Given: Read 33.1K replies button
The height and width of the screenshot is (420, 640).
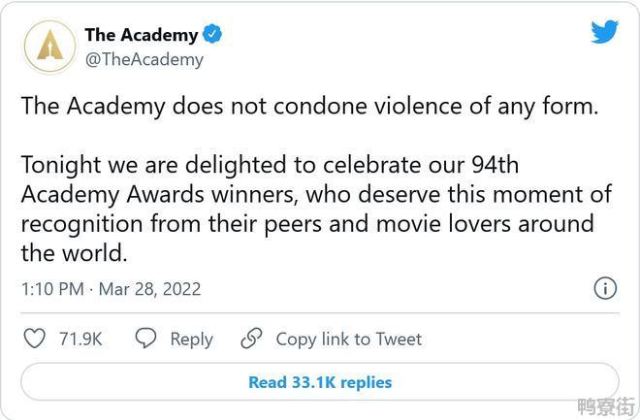Looking at the screenshot, I should 320,382.
